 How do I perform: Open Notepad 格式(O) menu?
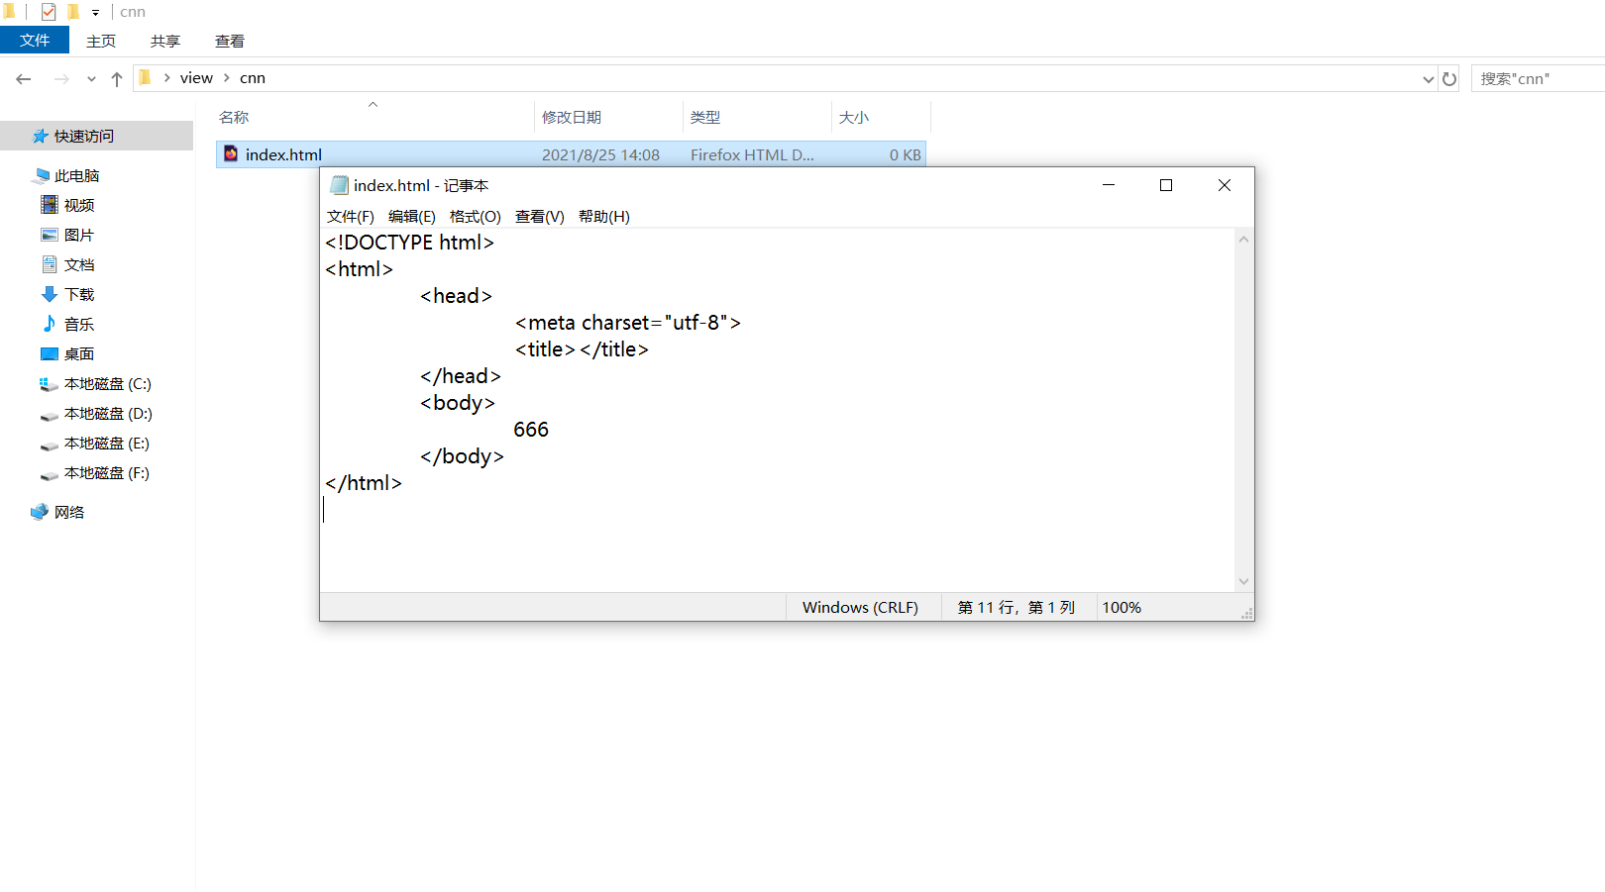pyautogui.click(x=476, y=216)
